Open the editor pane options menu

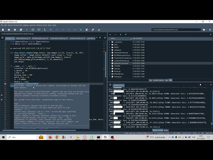[x=105, y=38]
